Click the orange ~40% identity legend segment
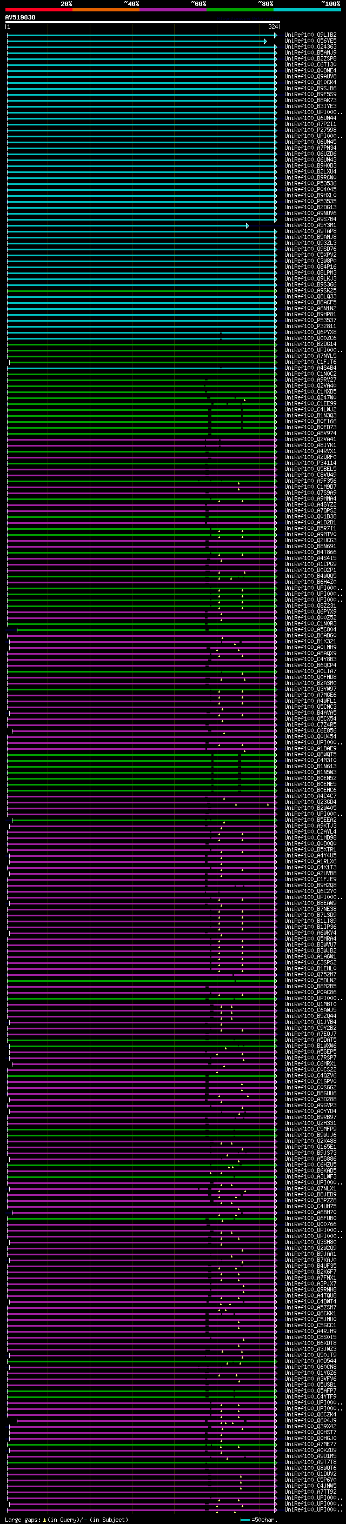346x1524 pixels. click(106, 10)
